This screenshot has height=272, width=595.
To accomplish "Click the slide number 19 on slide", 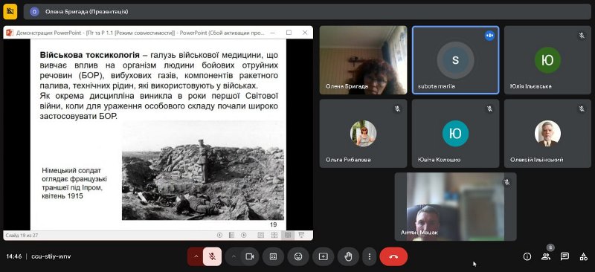I will coord(273,224).
